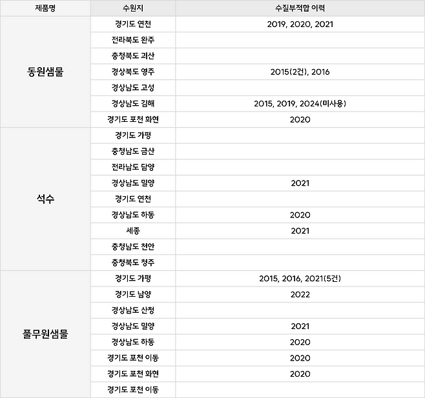Viewport: 425px width, 398px height.
Task: Click the 충청남도 금산 source cell
Action: point(132,151)
